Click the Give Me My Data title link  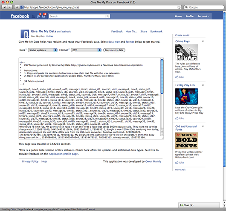pyautogui.click(x=43, y=31)
